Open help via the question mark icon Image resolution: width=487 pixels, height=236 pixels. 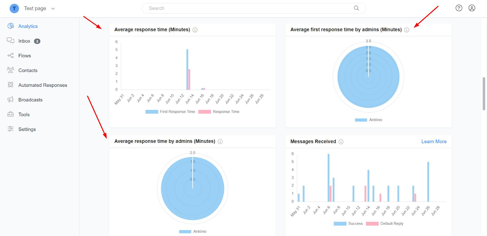pyautogui.click(x=459, y=8)
